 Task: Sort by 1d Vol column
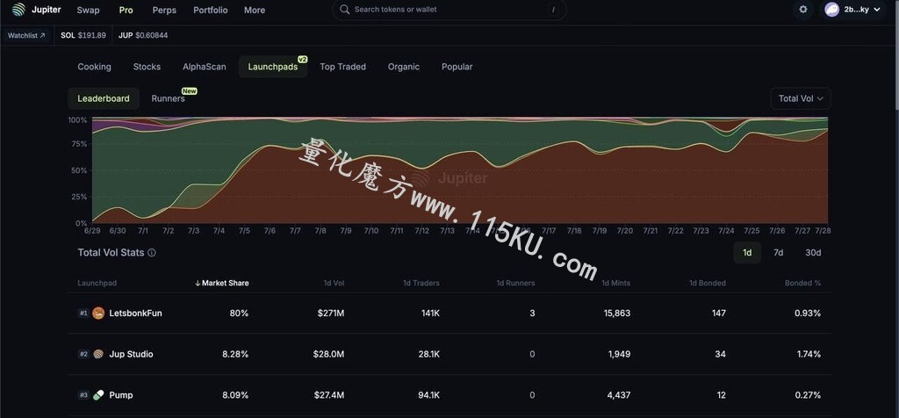pos(333,284)
